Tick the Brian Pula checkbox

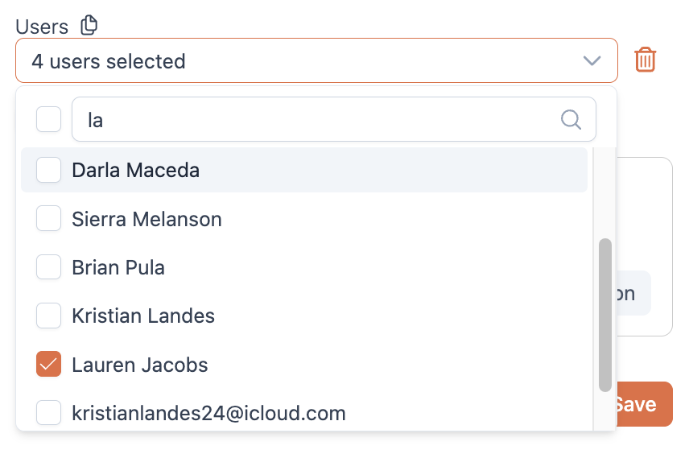click(49, 267)
